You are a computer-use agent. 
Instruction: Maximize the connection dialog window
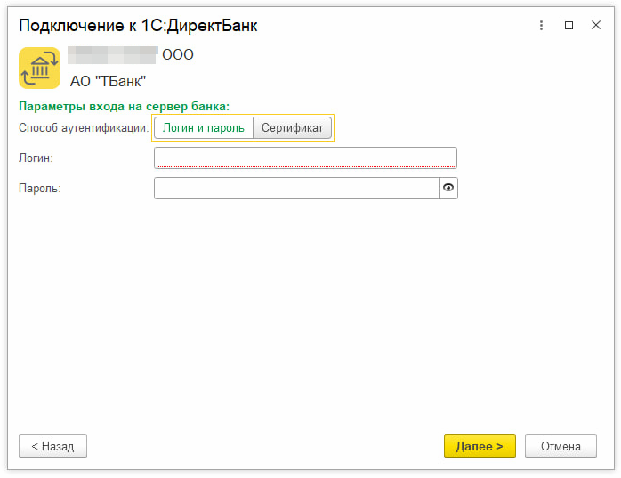click(569, 25)
